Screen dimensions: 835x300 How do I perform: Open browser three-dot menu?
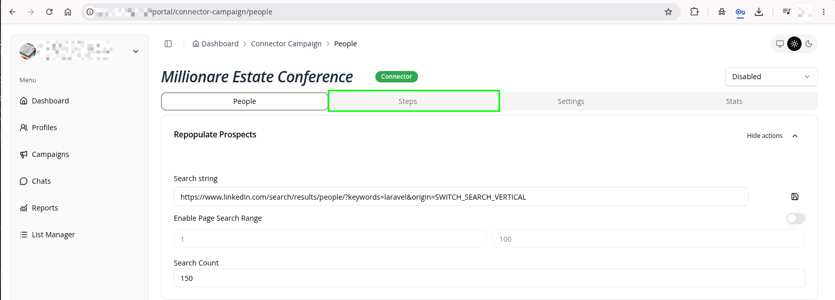coord(824,12)
